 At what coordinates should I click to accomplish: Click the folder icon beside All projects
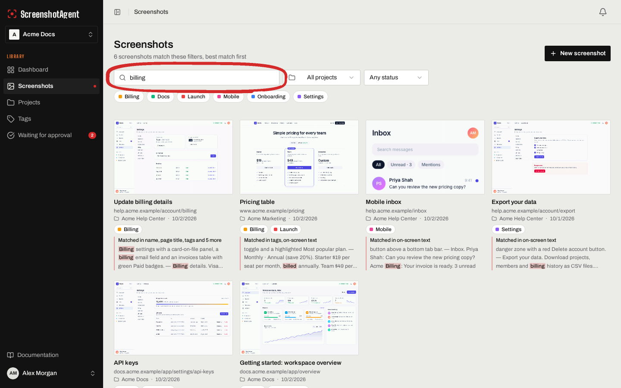point(292,78)
